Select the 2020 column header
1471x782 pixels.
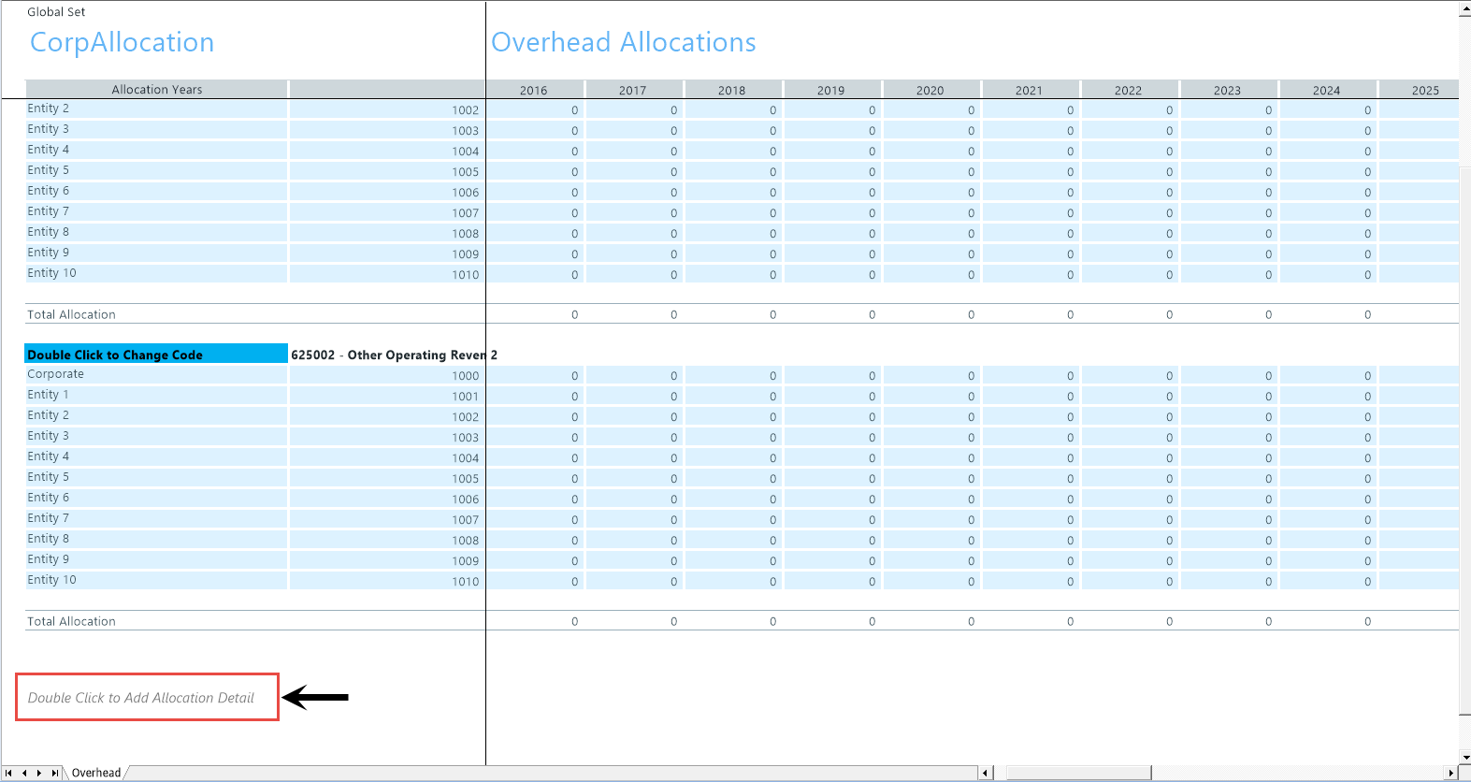(930, 90)
